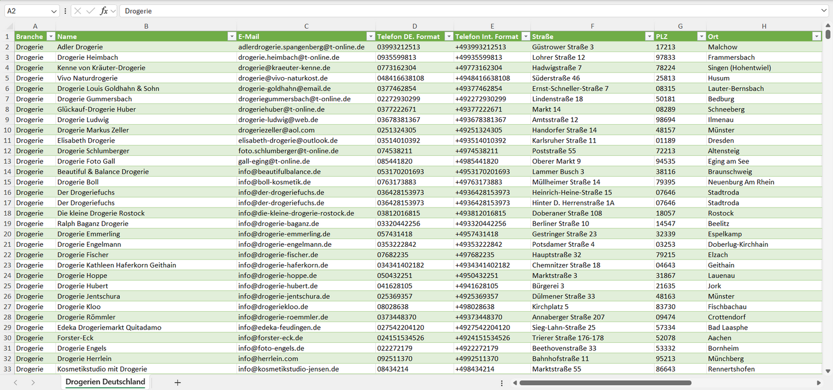
Task: Open the Ort column filter dropdown
Action: pos(816,36)
